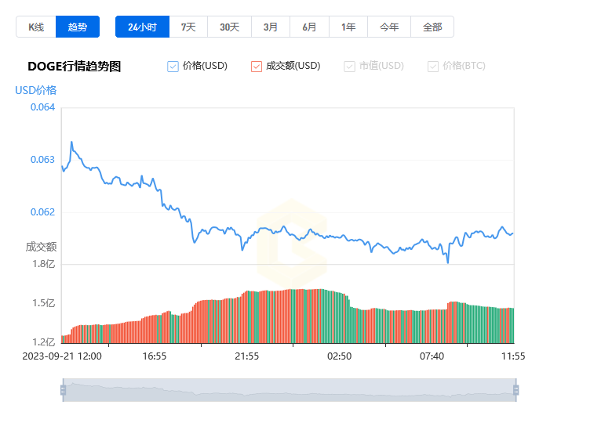Click the 16:55 time axis label
The width and height of the screenshot is (612, 441).
pos(154,356)
